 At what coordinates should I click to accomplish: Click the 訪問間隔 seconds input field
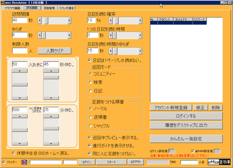click(x=20, y=20)
